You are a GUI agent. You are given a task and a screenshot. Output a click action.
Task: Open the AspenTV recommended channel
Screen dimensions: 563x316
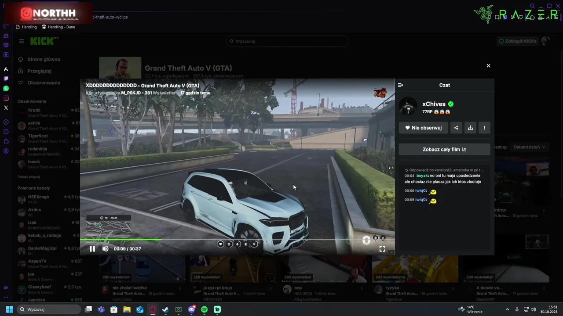pos(48,263)
